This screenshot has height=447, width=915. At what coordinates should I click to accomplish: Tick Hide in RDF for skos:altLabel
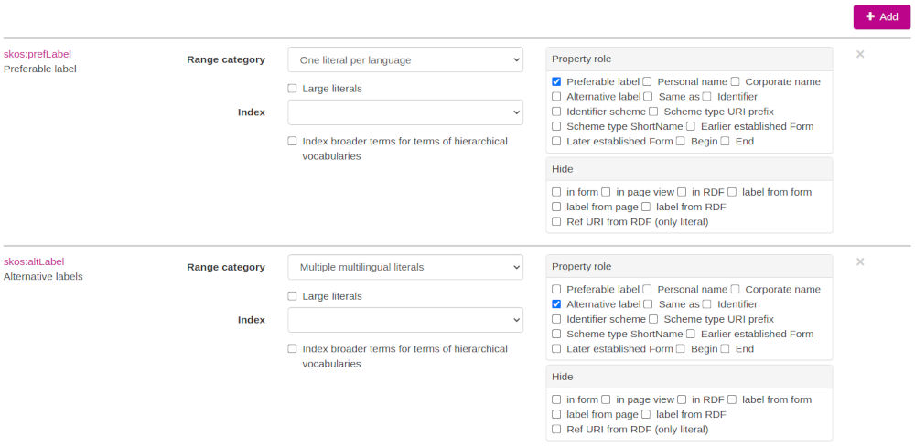682,399
